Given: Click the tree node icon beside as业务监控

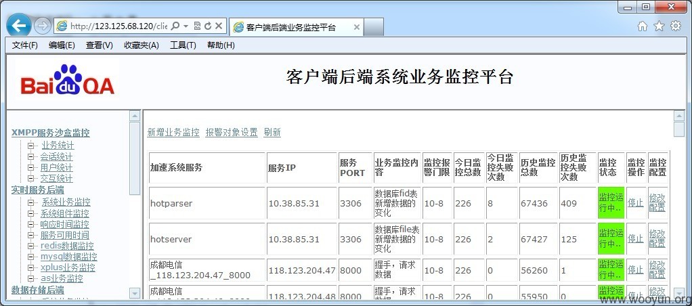Looking at the screenshot, I should click(x=31, y=279).
